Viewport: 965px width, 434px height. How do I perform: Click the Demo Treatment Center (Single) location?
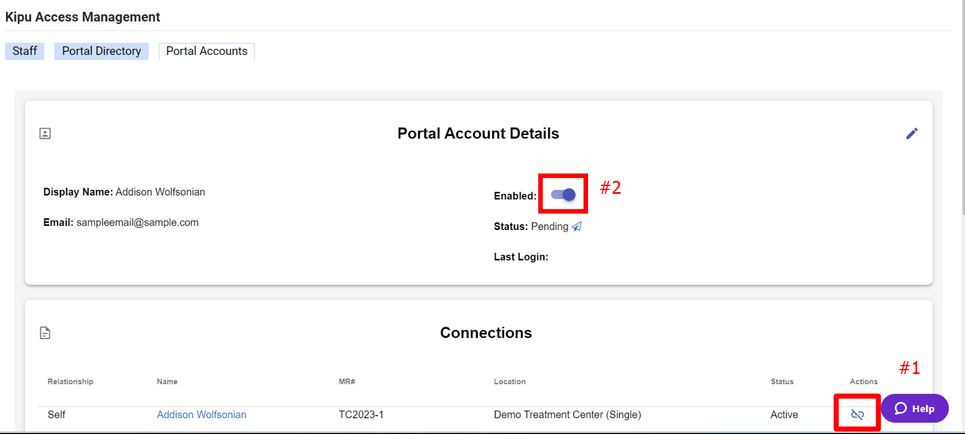coord(567,415)
